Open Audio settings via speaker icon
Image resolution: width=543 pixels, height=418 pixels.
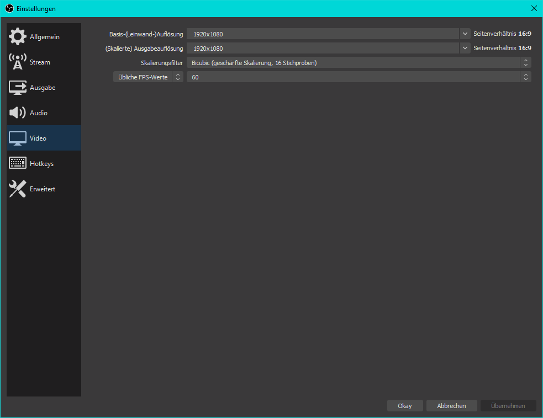pos(17,112)
